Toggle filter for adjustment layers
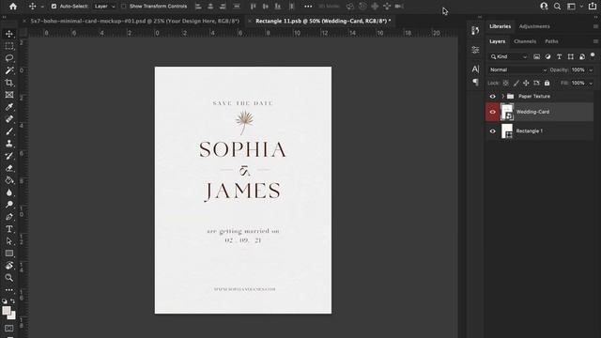This screenshot has height=338, width=601. 548,56
